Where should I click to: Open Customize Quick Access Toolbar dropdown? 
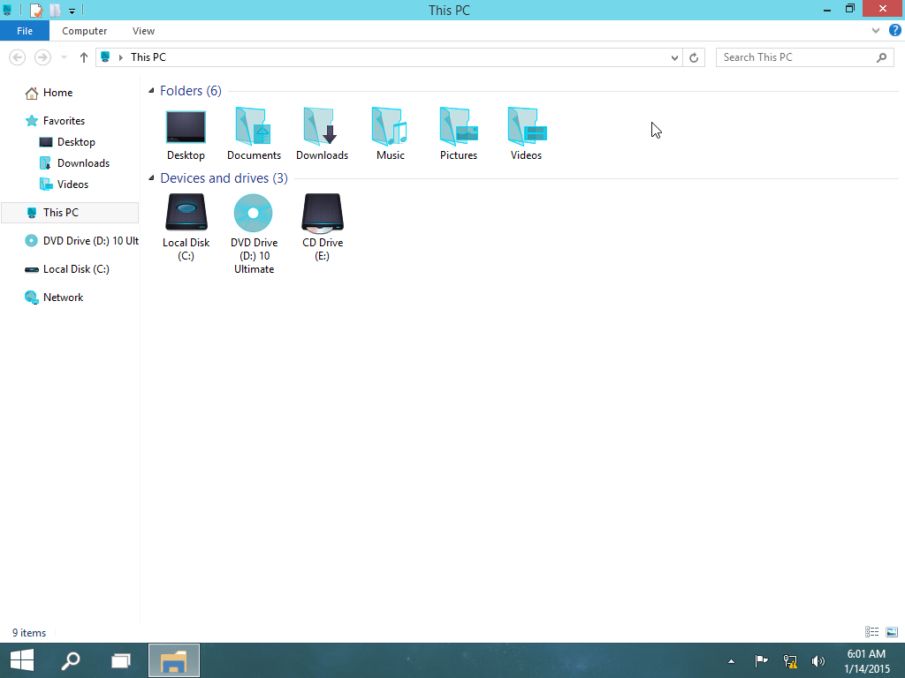click(x=72, y=11)
